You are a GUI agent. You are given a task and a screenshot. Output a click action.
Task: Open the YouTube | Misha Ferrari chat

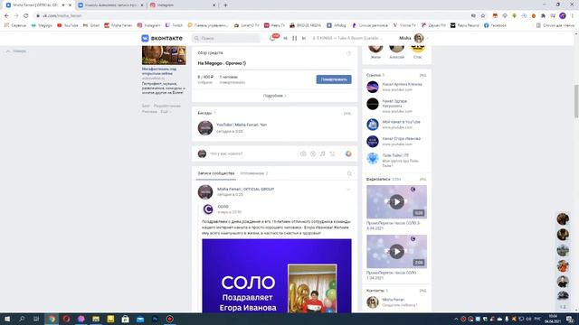tap(242, 125)
